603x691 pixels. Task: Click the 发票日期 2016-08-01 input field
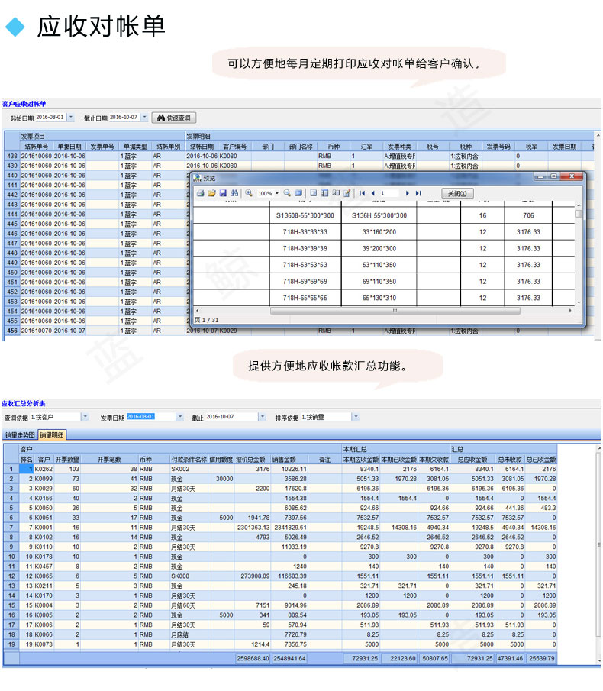(x=151, y=417)
